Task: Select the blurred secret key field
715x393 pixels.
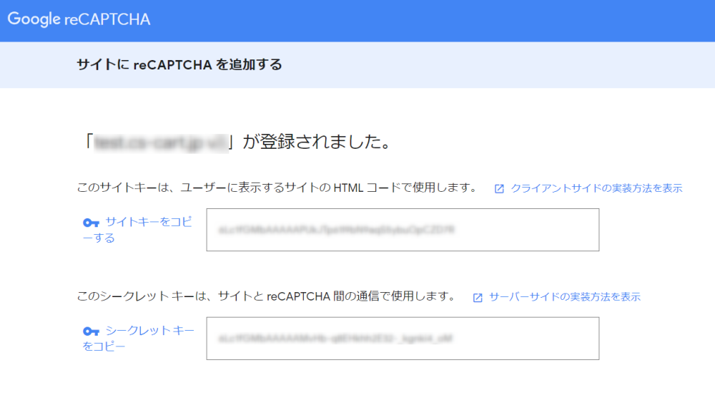Action: pos(403,338)
